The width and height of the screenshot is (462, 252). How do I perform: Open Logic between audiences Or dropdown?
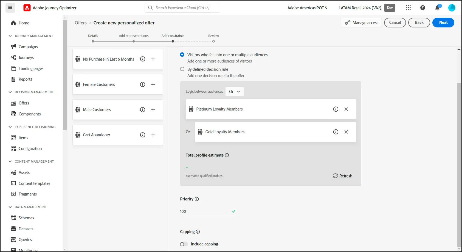[x=235, y=92]
